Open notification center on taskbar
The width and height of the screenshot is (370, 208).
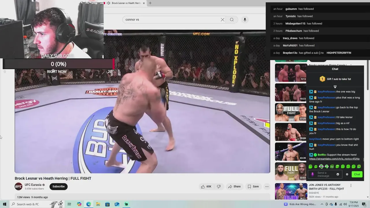tap(364, 204)
